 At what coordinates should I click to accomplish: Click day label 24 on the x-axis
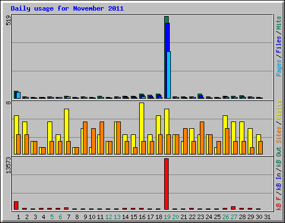pos(209,217)
